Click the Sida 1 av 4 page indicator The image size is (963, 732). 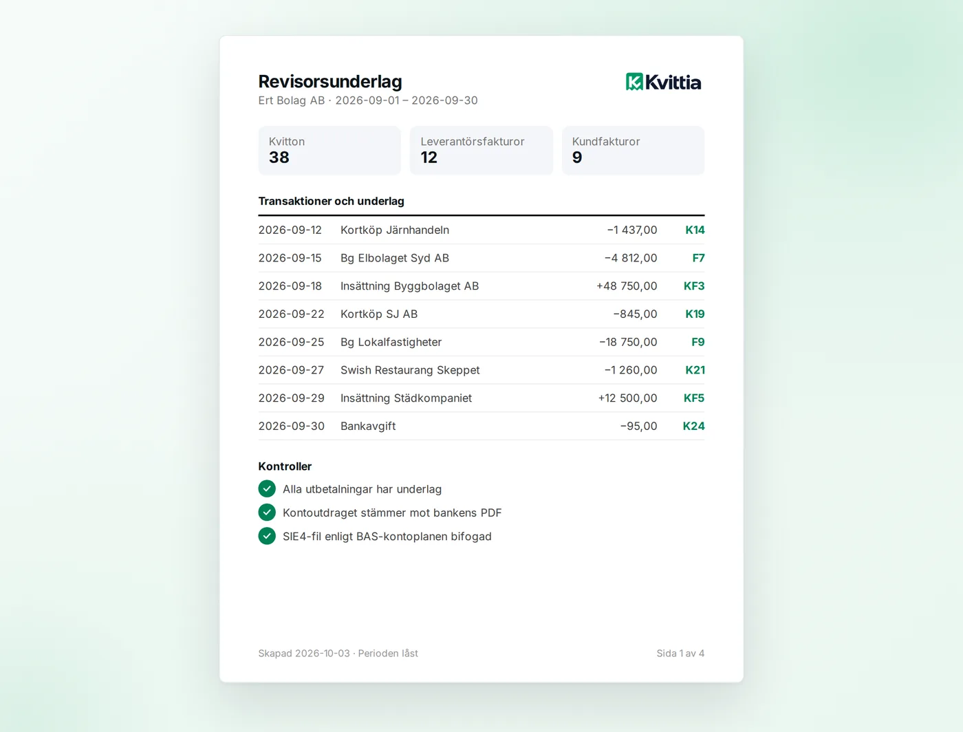tap(680, 653)
